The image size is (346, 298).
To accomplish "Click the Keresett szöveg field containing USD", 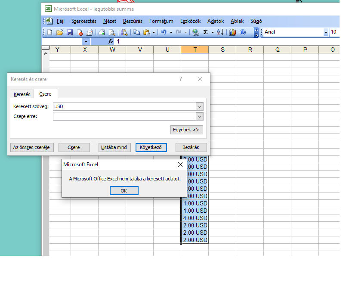I will click(x=124, y=107).
